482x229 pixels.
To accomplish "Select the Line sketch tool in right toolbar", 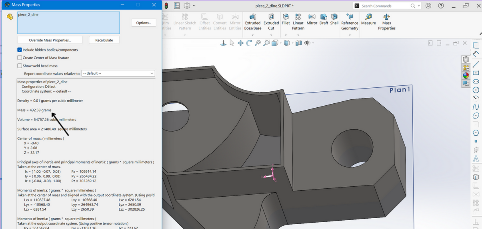I will [x=476, y=64].
